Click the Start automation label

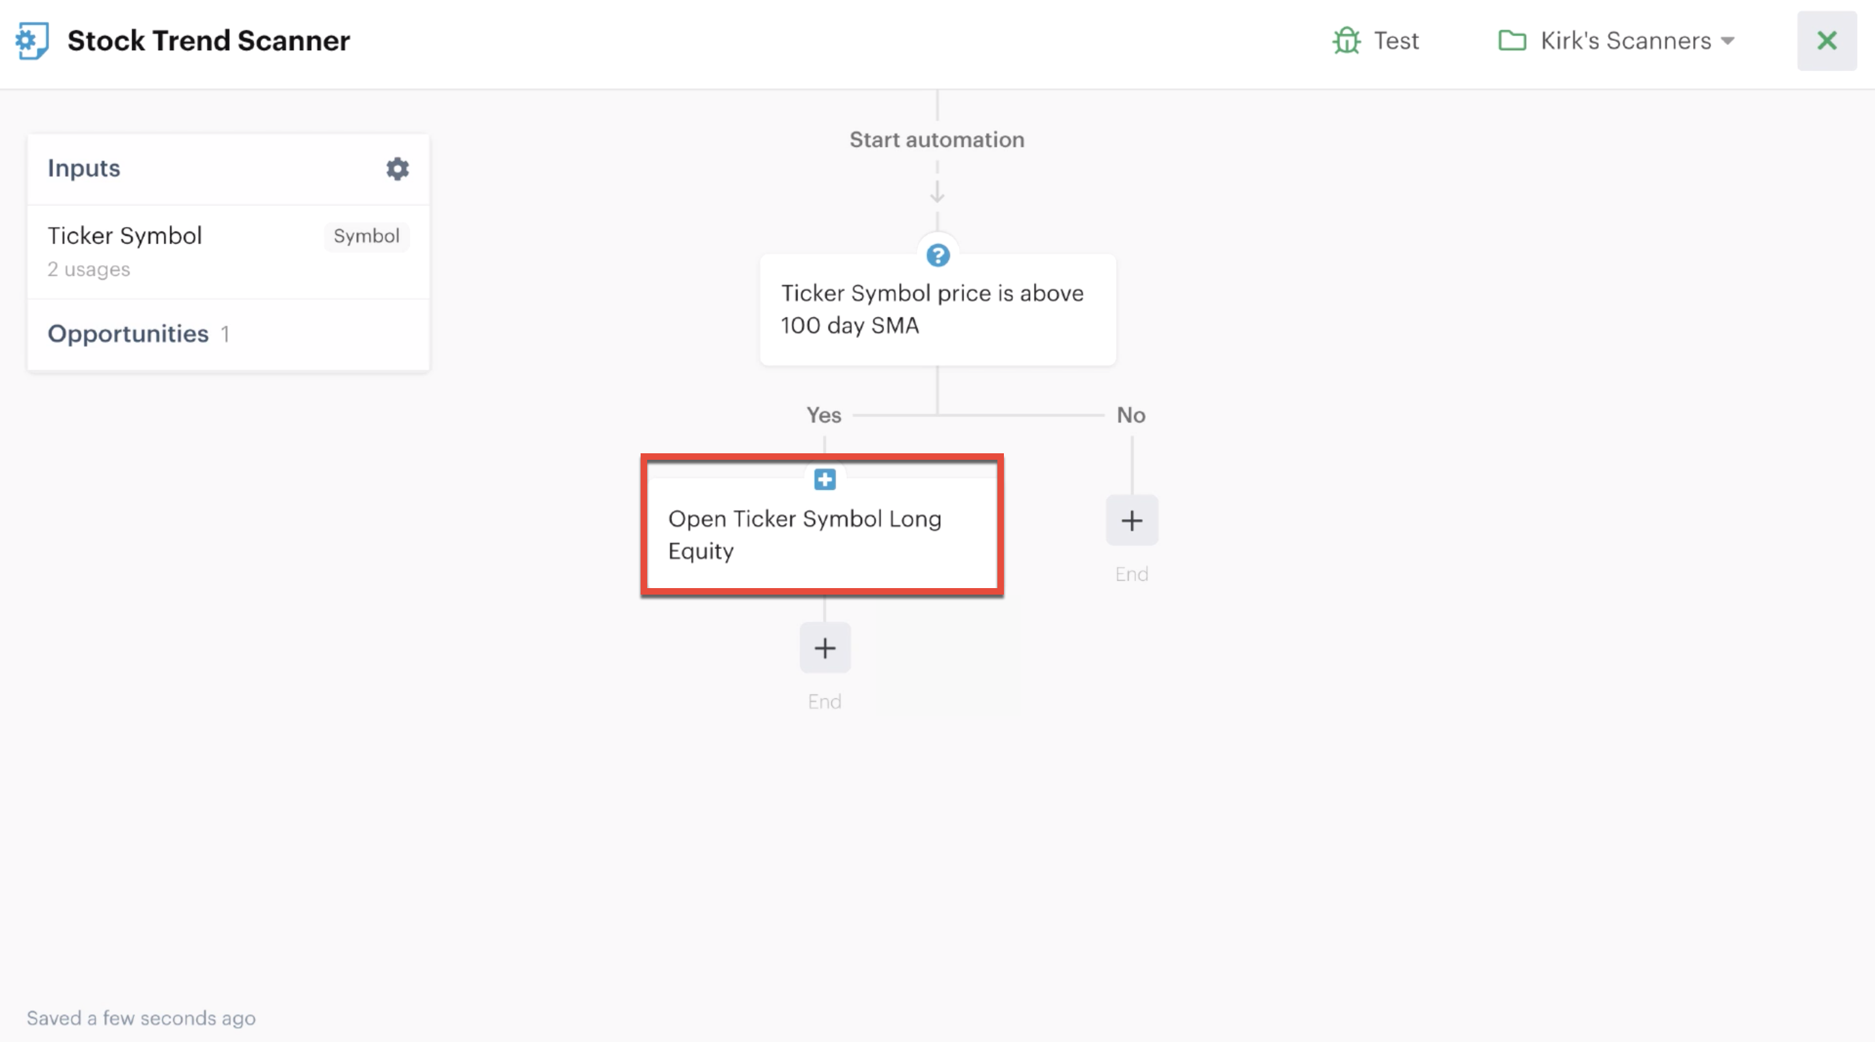pyautogui.click(x=937, y=140)
